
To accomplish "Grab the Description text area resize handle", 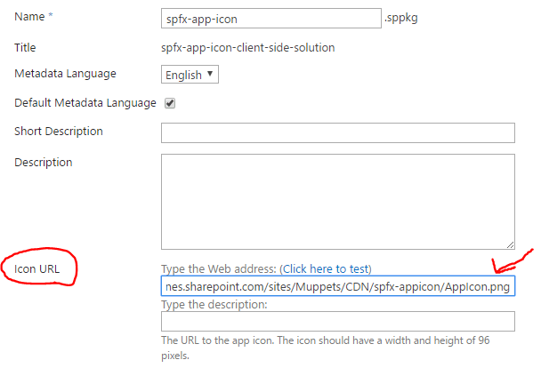I will [510, 244].
